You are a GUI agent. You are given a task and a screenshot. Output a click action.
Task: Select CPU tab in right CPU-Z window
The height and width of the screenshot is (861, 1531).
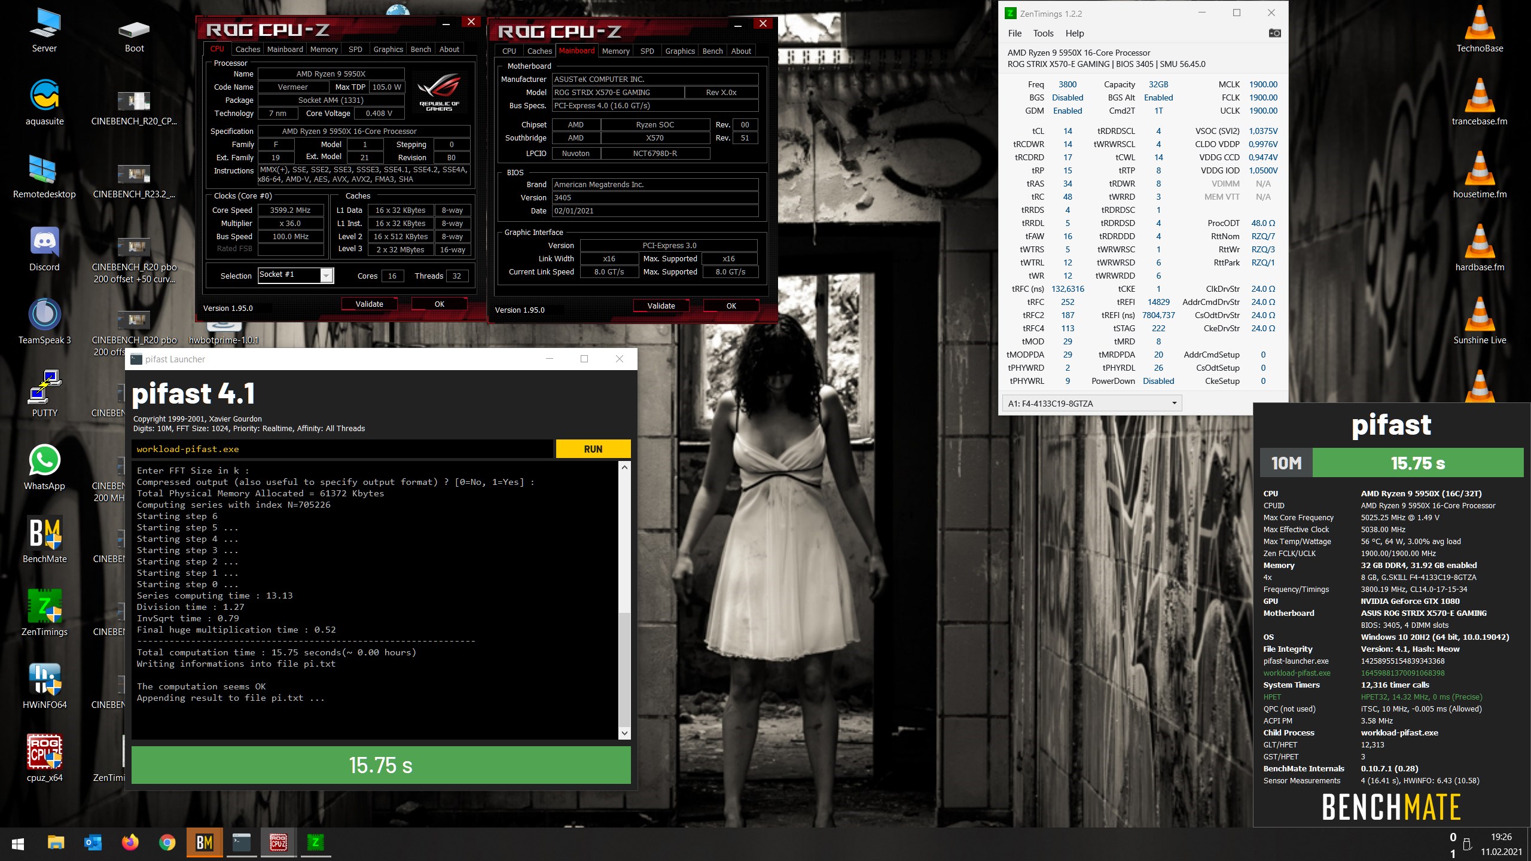(509, 51)
